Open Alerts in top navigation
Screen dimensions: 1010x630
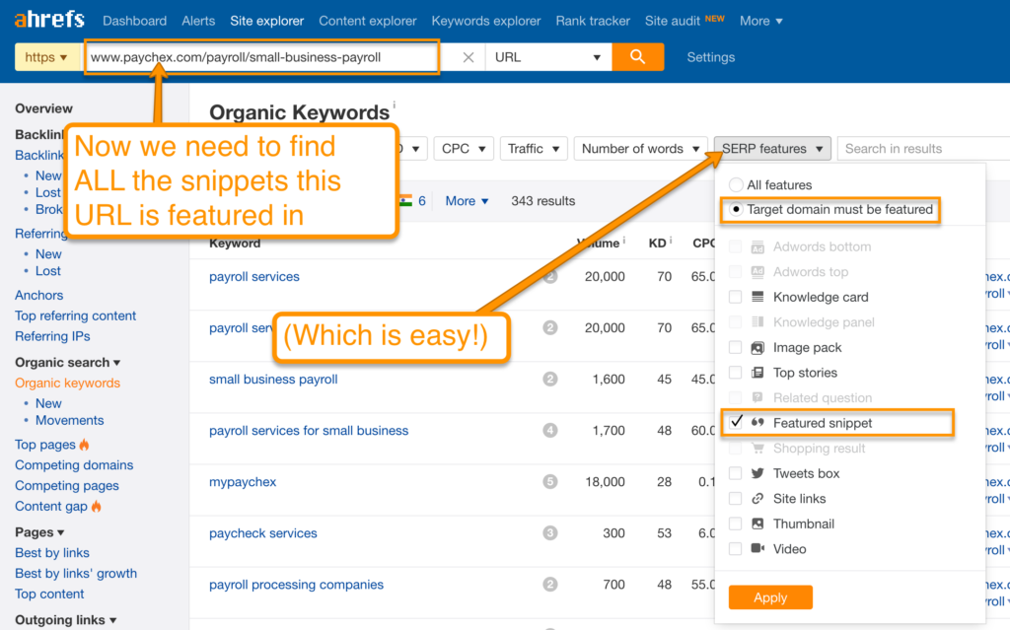pyautogui.click(x=198, y=21)
